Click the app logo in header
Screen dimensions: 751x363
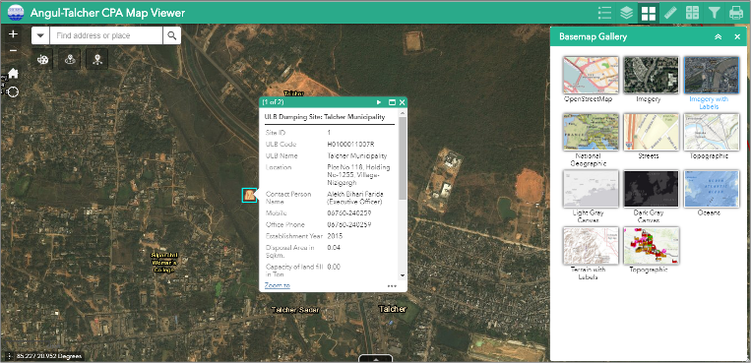pyautogui.click(x=16, y=13)
